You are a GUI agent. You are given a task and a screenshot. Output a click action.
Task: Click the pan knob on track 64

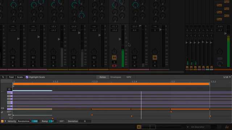tap(114, 52)
